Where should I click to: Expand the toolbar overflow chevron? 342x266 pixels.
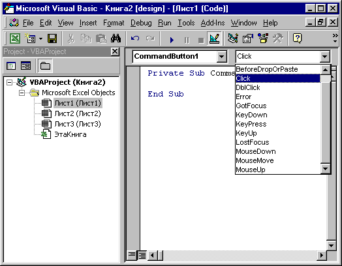(335, 38)
